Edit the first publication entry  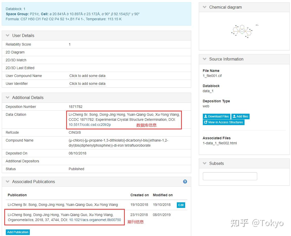pyautogui.click(x=181, y=205)
